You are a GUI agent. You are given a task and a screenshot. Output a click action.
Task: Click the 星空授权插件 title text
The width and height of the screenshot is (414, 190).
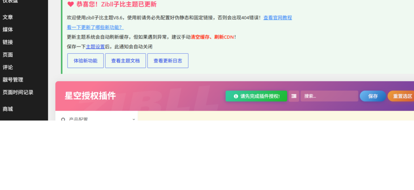click(90, 96)
